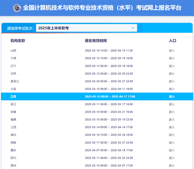Click 进入 link for 吉林
The height and width of the screenshot is (169, 194).
(x=172, y=73)
